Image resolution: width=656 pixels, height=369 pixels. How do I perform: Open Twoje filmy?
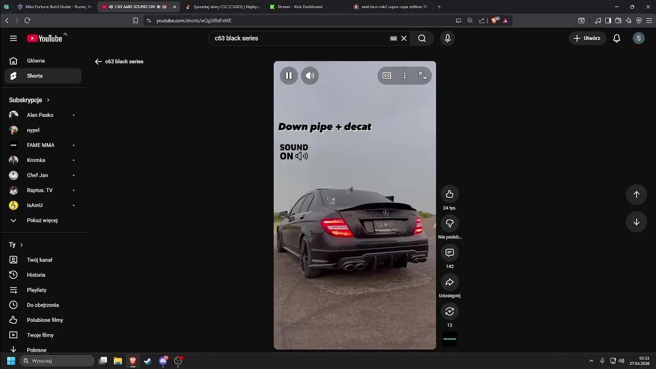[x=43, y=335]
